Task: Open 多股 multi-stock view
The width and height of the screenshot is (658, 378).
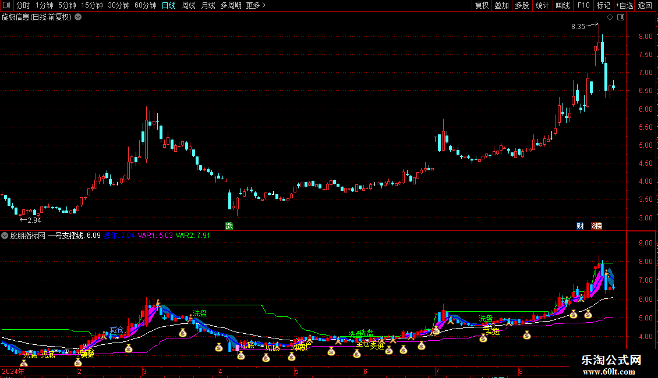Action: pyautogui.click(x=522, y=5)
